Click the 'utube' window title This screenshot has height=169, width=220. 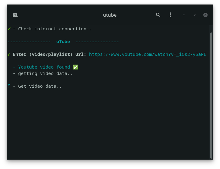(110, 15)
